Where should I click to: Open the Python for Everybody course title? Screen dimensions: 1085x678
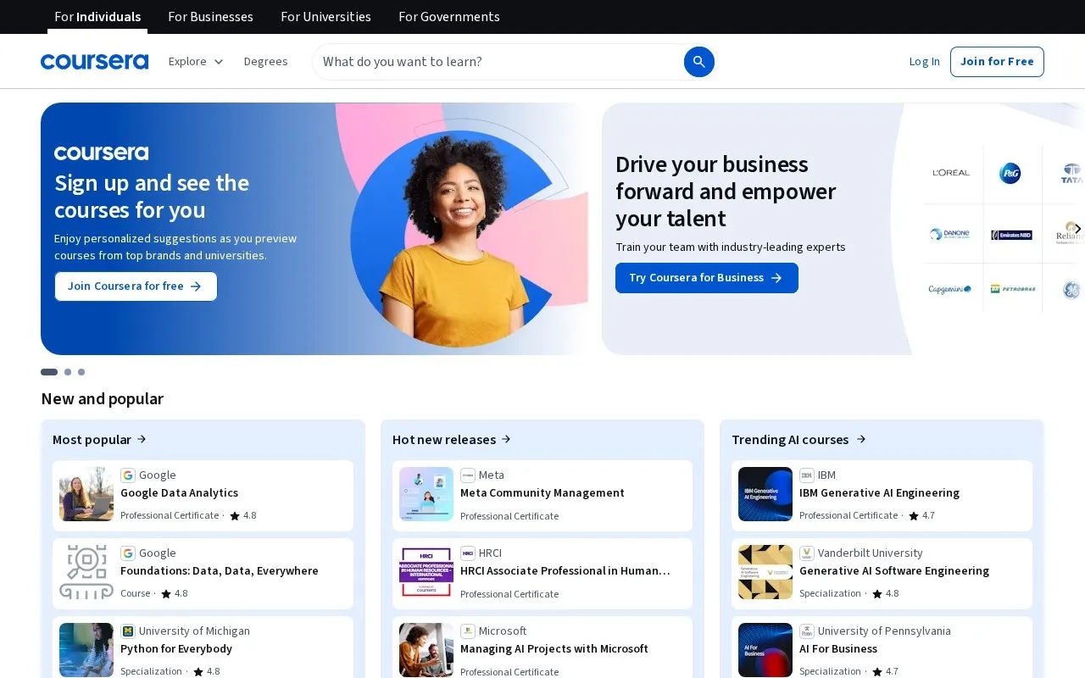pyautogui.click(x=176, y=649)
